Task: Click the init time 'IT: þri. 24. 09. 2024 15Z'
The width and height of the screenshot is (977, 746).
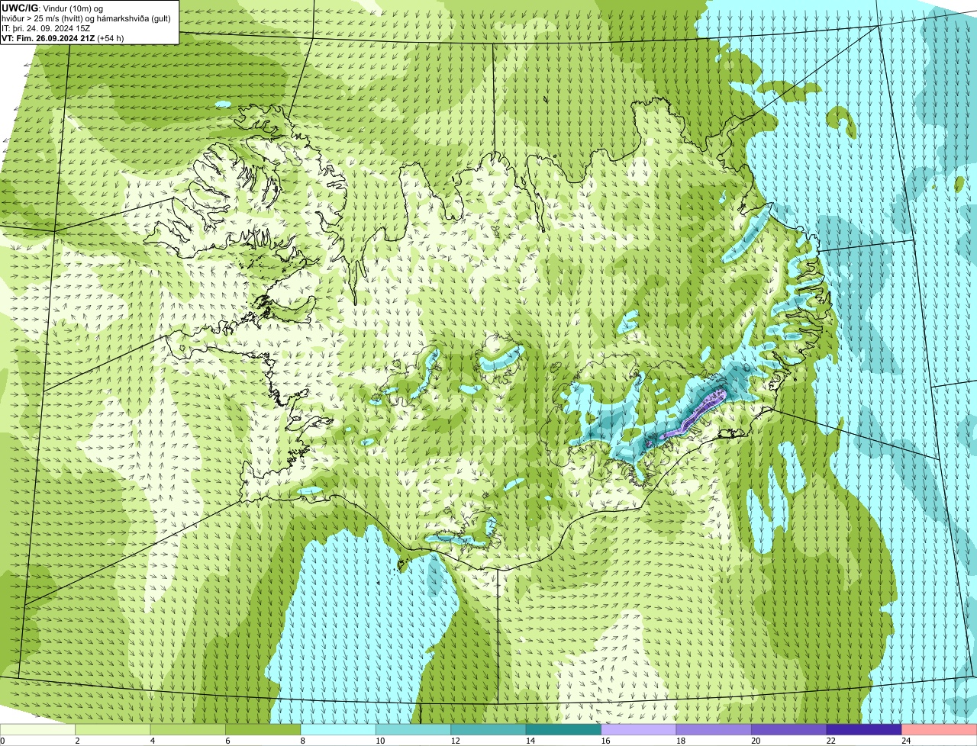Action: [46, 28]
